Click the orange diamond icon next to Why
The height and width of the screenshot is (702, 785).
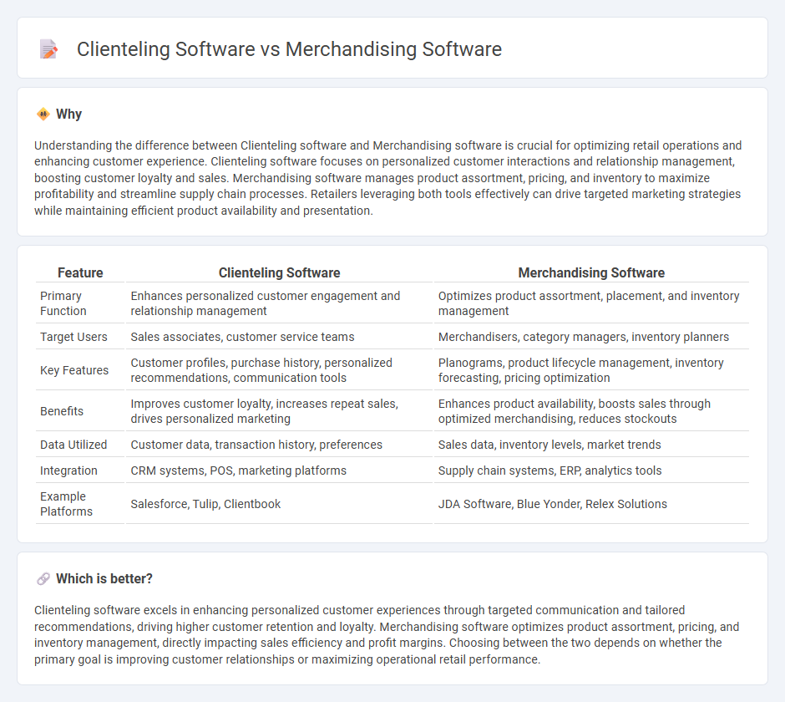coord(43,114)
